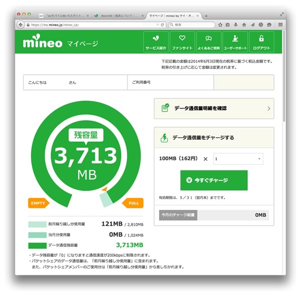The height and width of the screenshot is (296, 301).
Task: Open the charge quantity dropdown
Action: [x=238, y=159]
